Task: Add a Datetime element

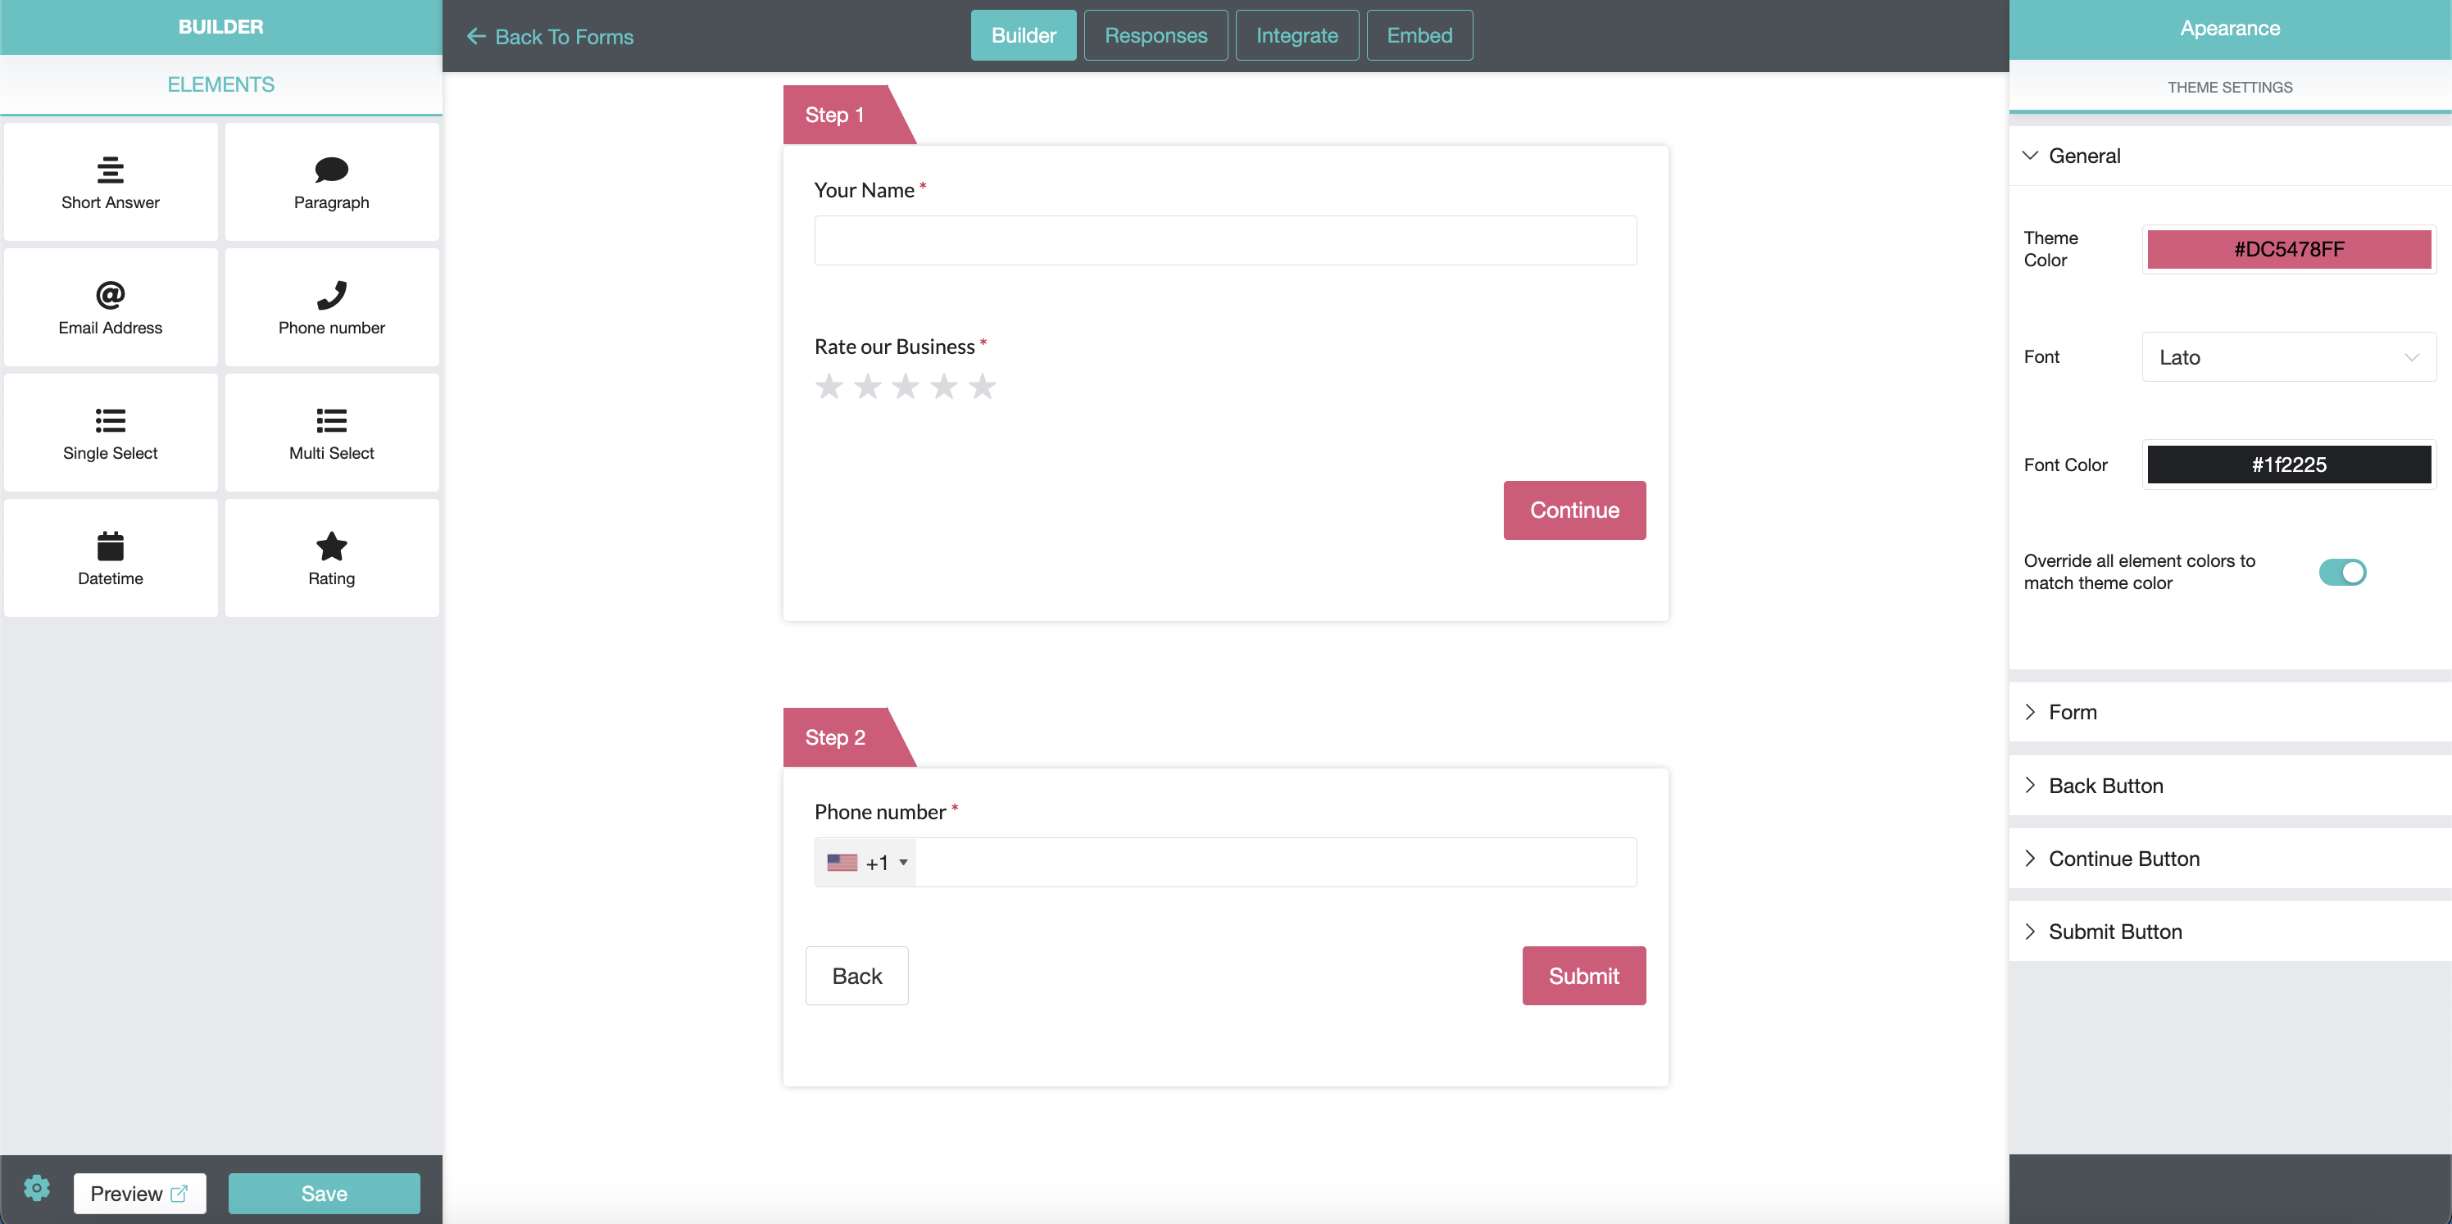Action: (x=111, y=559)
